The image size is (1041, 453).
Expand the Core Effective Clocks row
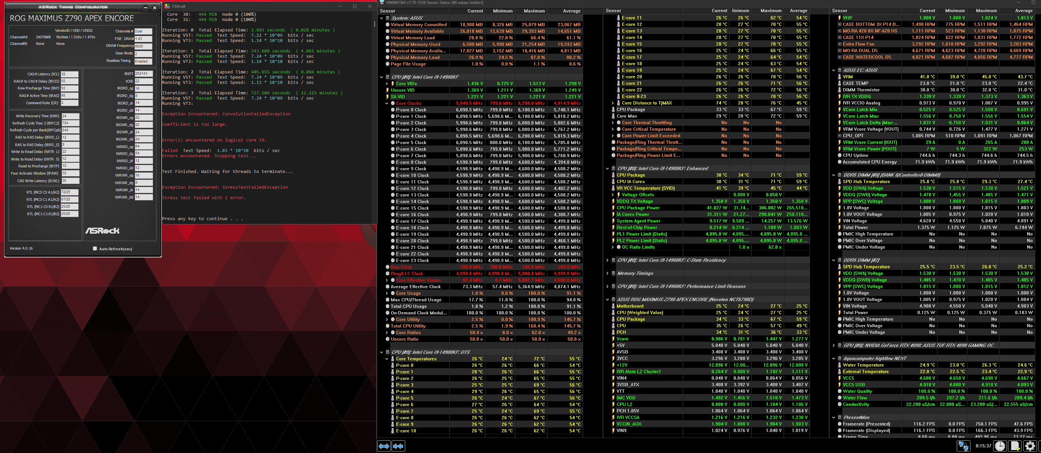[x=387, y=280]
